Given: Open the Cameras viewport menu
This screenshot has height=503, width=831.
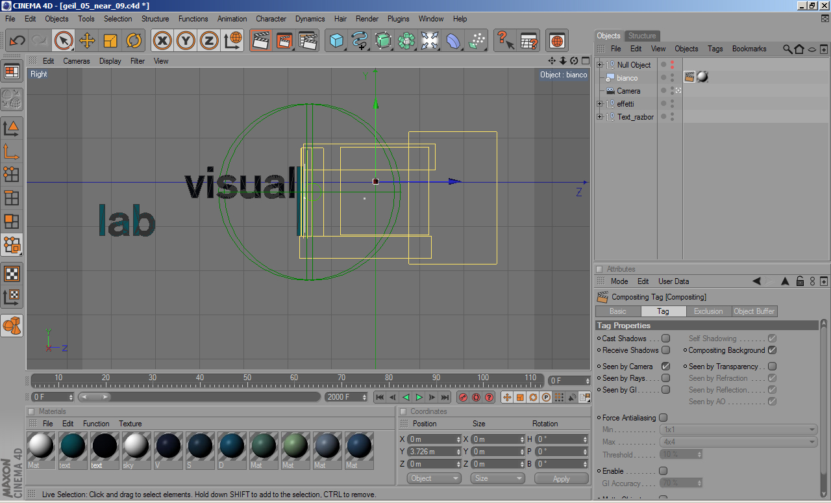Looking at the screenshot, I should pos(77,61).
